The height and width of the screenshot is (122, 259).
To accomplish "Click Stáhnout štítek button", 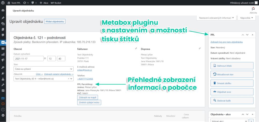I will point(232,66).
